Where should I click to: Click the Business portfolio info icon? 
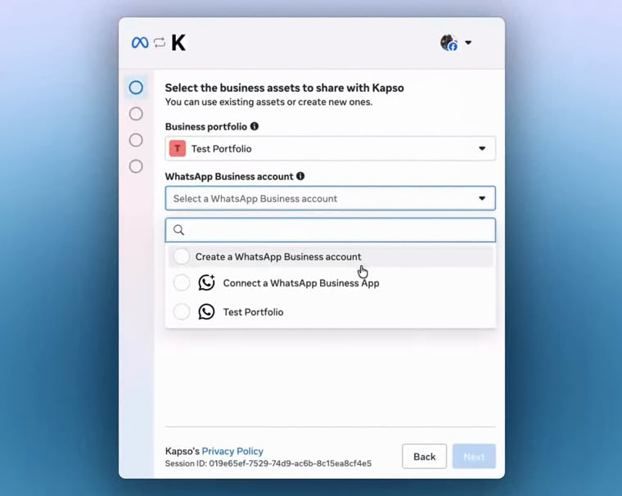255,126
